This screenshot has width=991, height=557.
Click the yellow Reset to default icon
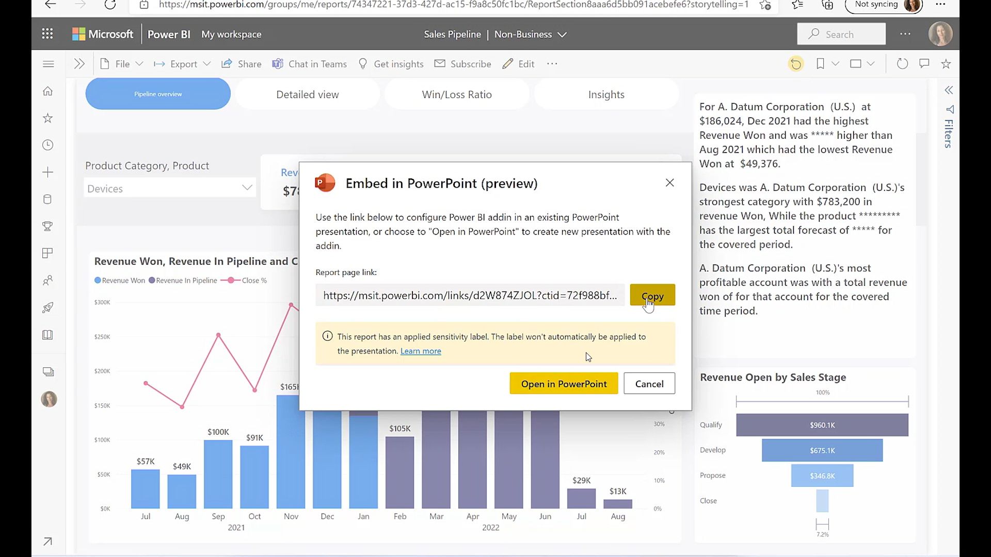point(796,64)
